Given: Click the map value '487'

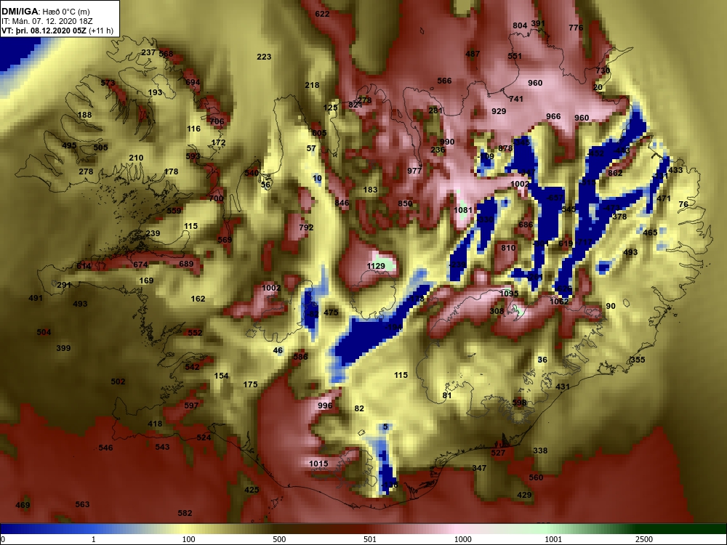Looking at the screenshot, I should click(x=473, y=54).
